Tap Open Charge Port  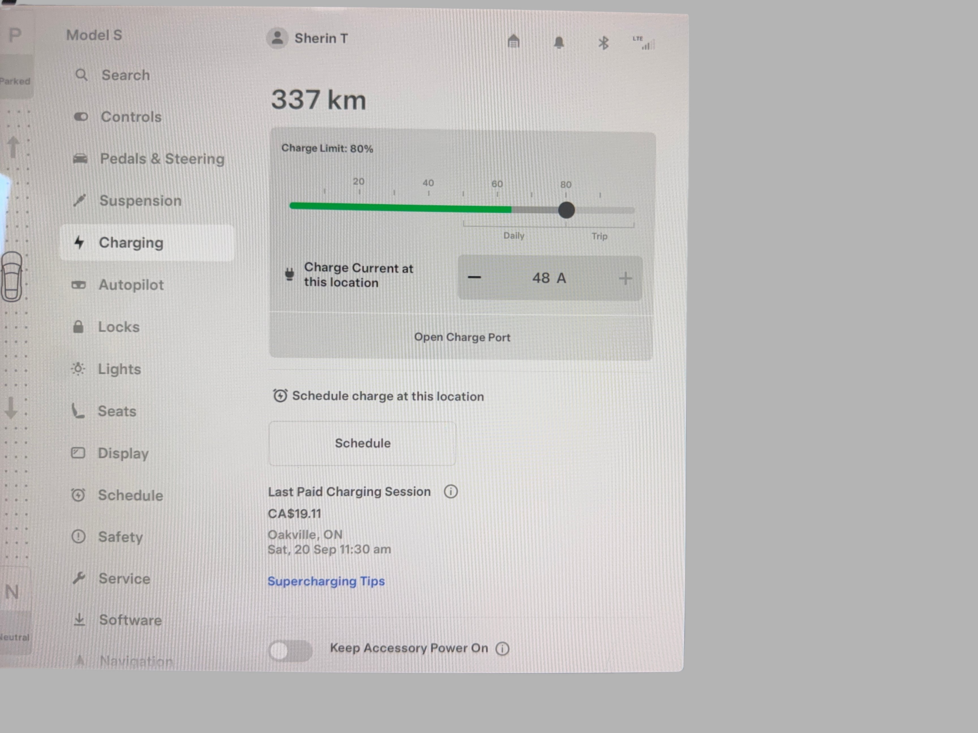462,337
